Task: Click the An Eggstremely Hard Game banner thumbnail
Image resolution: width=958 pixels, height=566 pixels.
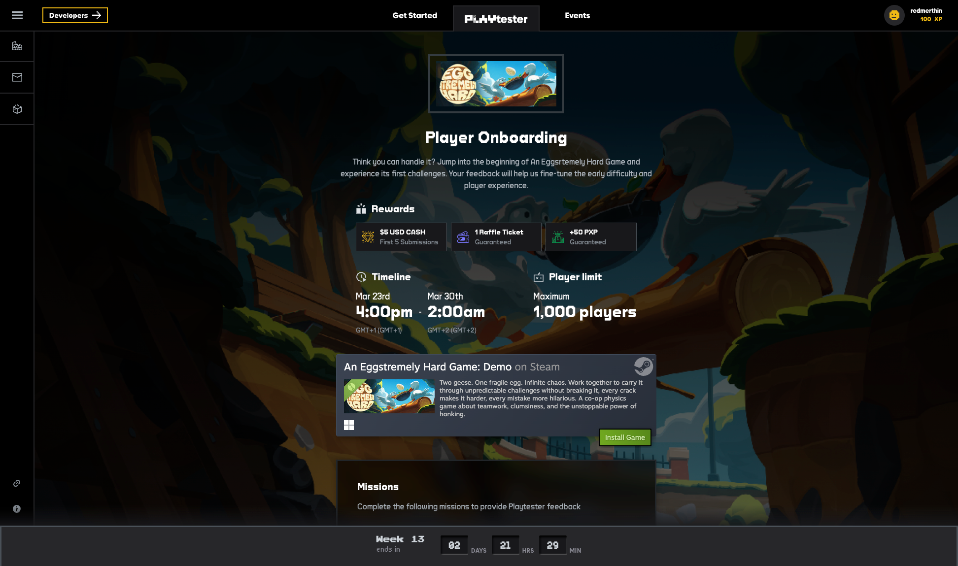Action: [x=496, y=83]
